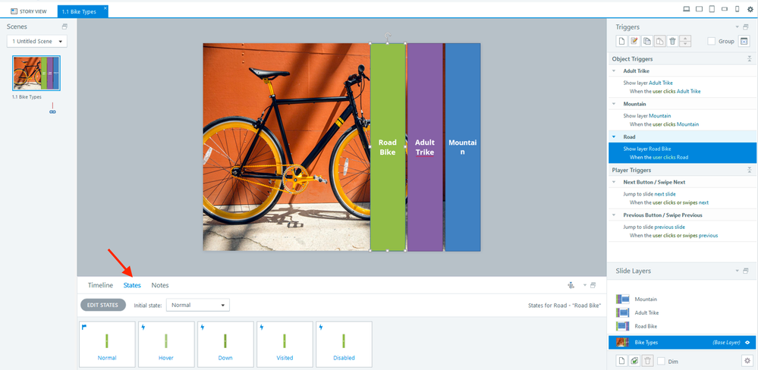Click Mountain link in Show layer trigger
Screen dimensions: 758x370
tap(660, 115)
